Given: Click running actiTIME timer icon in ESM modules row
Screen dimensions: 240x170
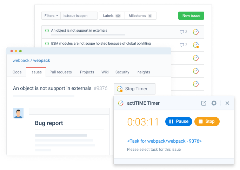Looking at the screenshot, I should [195, 45].
